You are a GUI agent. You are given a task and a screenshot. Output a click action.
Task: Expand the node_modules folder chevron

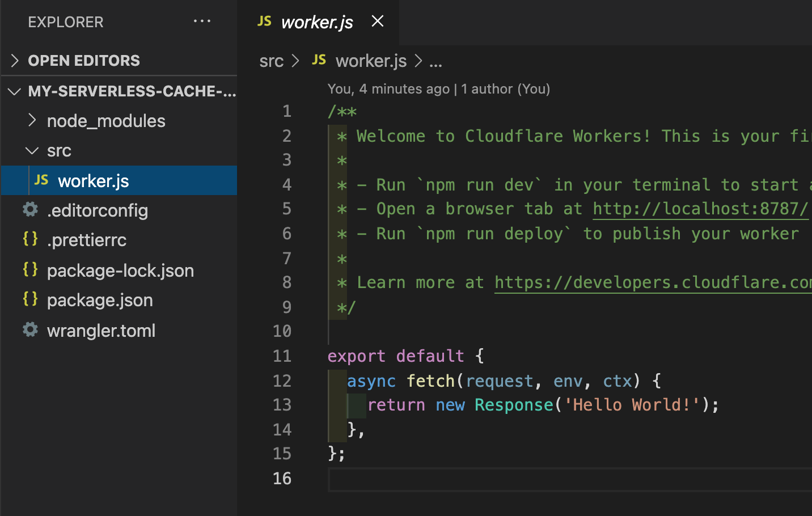coord(32,120)
